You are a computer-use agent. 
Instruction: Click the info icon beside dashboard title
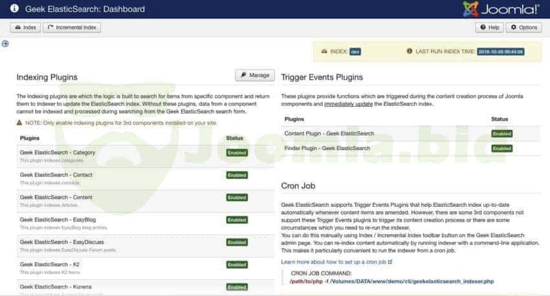(14, 8)
